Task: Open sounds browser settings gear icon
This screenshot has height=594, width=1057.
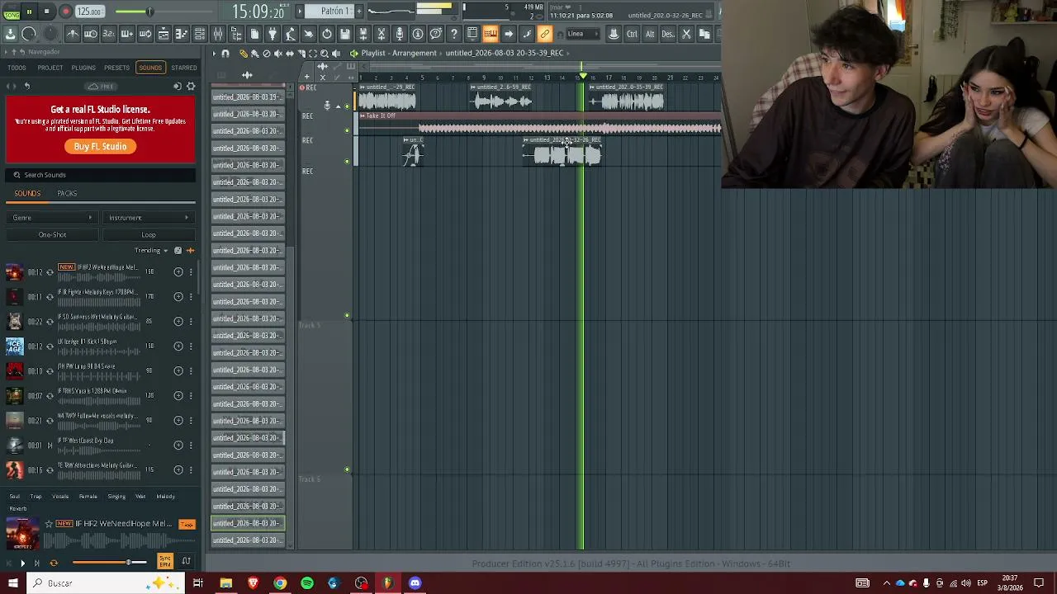Action: click(191, 87)
